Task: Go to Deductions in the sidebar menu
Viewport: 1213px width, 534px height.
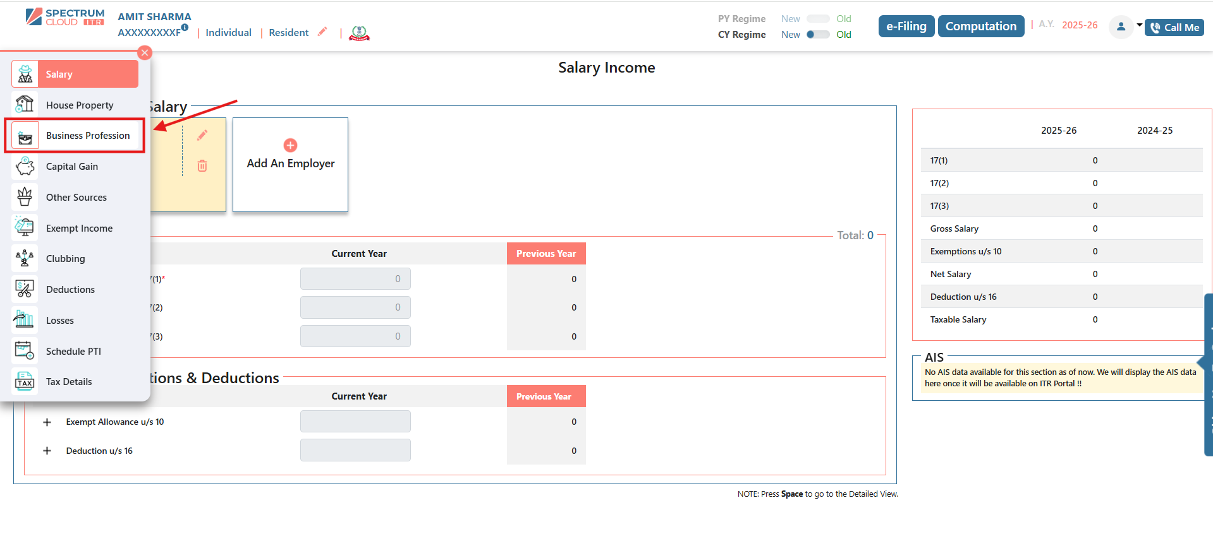Action: coord(70,290)
